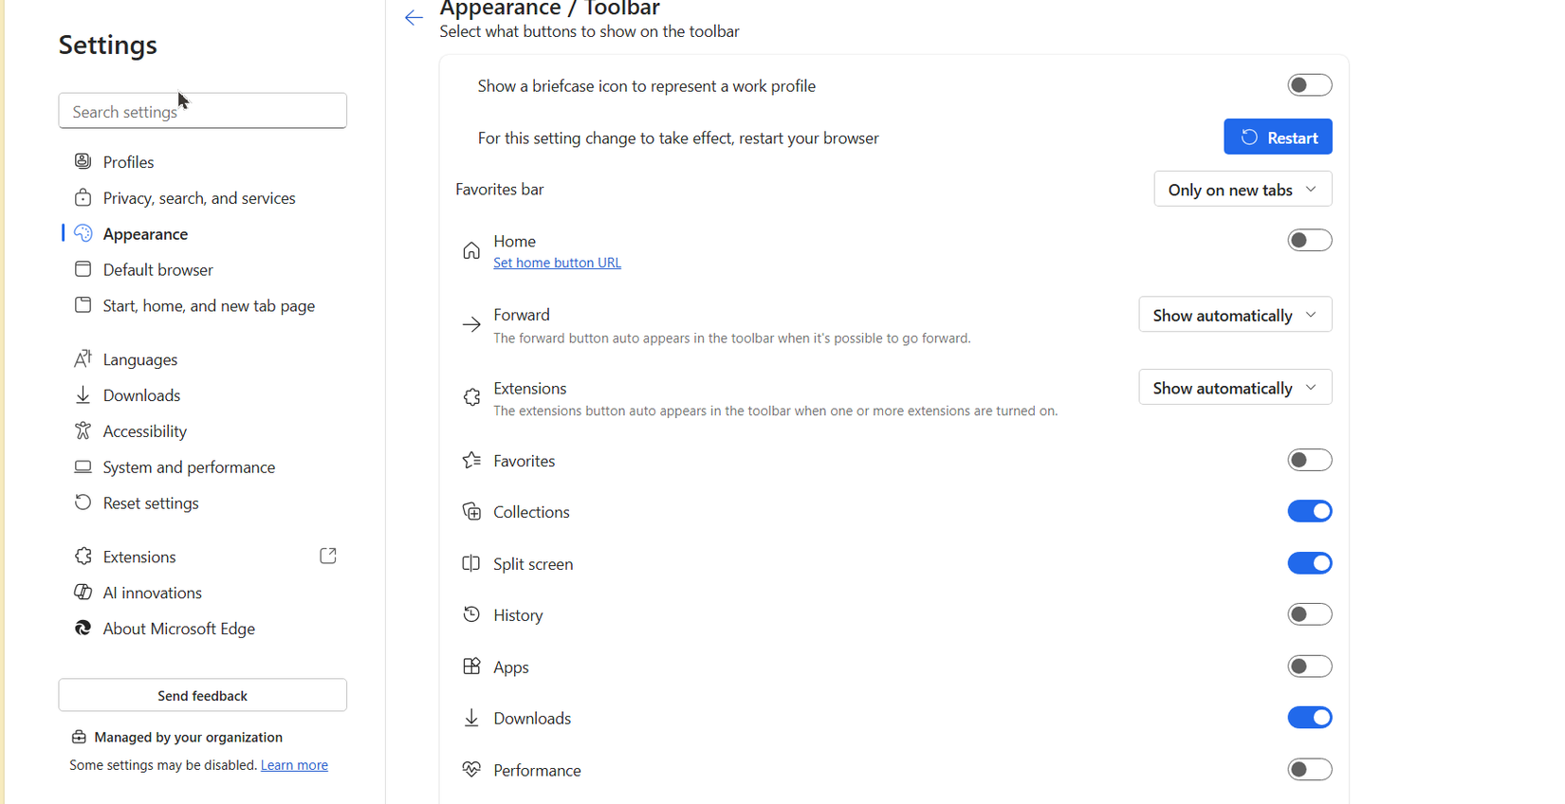Image resolution: width=1565 pixels, height=804 pixels.
Task: Select Default browser in settings sidebar
Action: click(x=157, y=269)
